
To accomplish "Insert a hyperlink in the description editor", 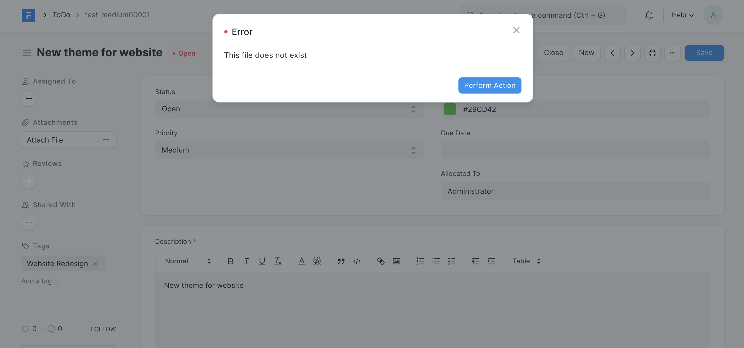I will [x=381, y=261].
